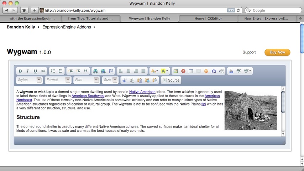Toggle italic formatting in the editor

pos(28,71)
